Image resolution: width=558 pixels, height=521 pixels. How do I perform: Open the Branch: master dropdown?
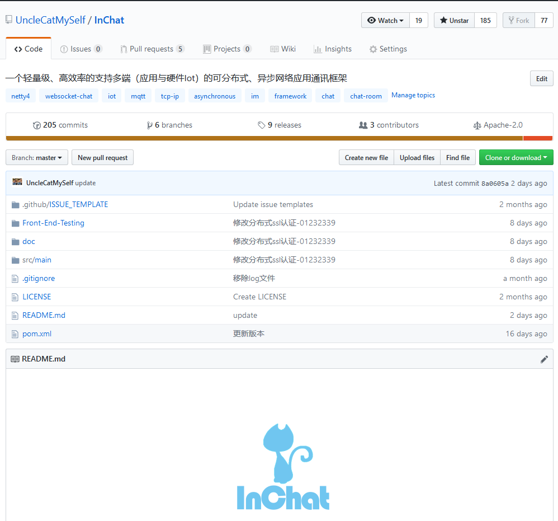(x=37, y=157)
